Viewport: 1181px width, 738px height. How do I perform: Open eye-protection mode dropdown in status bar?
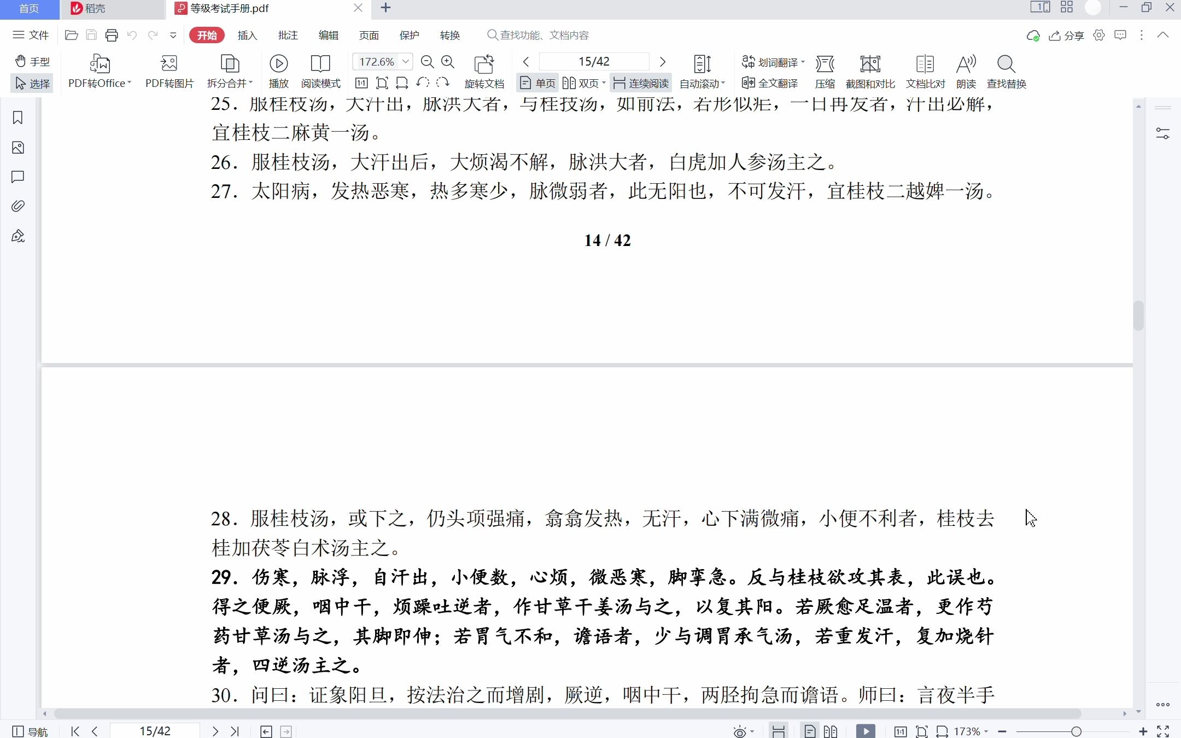tap(744, 731)
